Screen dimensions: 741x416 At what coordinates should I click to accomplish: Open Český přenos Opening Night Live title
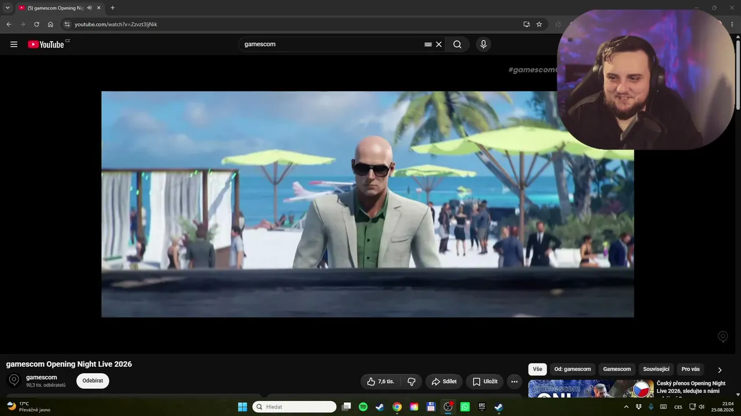[x=691, y=387]
